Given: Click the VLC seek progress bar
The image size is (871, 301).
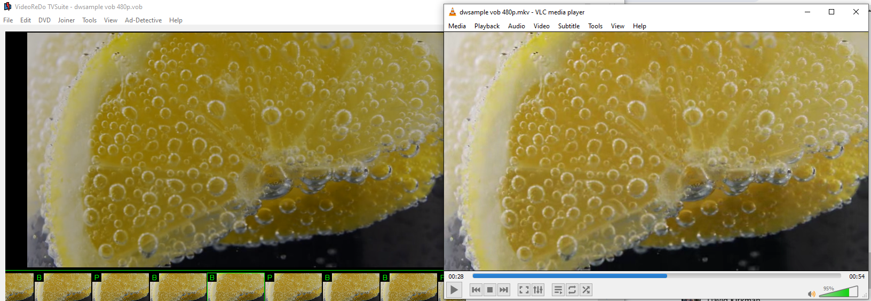Looking at the screenshot, I should click(x=656, y=276).
